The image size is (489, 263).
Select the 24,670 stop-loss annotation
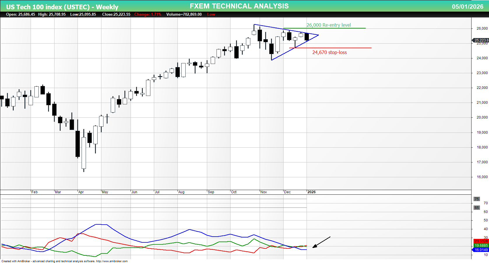point(330,52)
